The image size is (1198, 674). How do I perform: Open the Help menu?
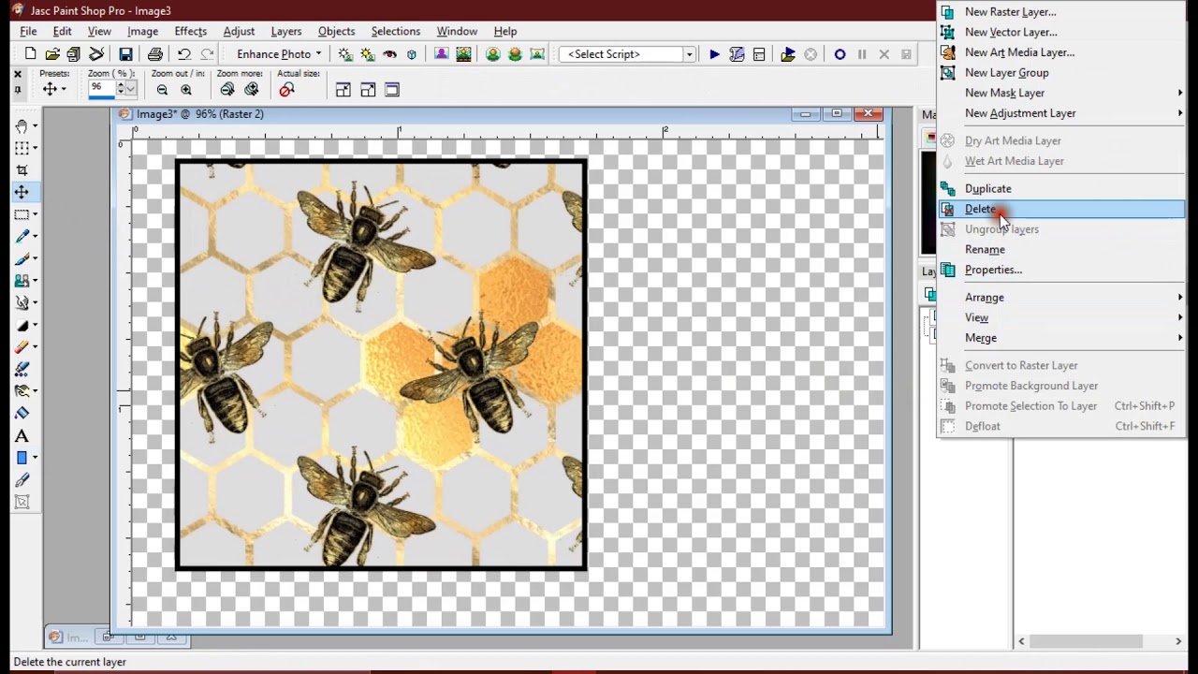(x=505, y=31)
